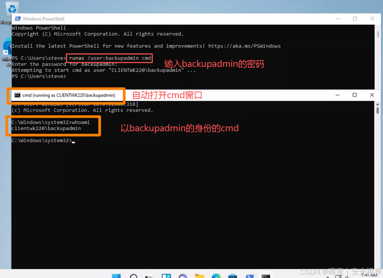Screen dimensions: 383x278
Task: Click the PowerShell copyright line
Action: pyautogui.click(x=97, y=34)
